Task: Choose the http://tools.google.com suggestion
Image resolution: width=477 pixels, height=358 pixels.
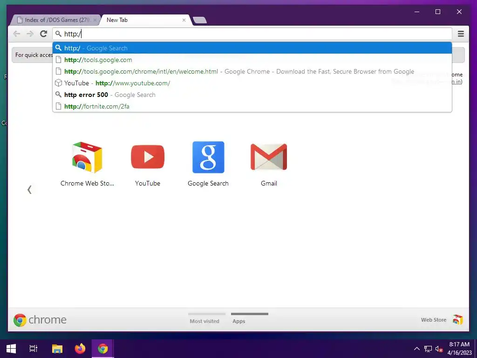Action: tap(252, 60)
